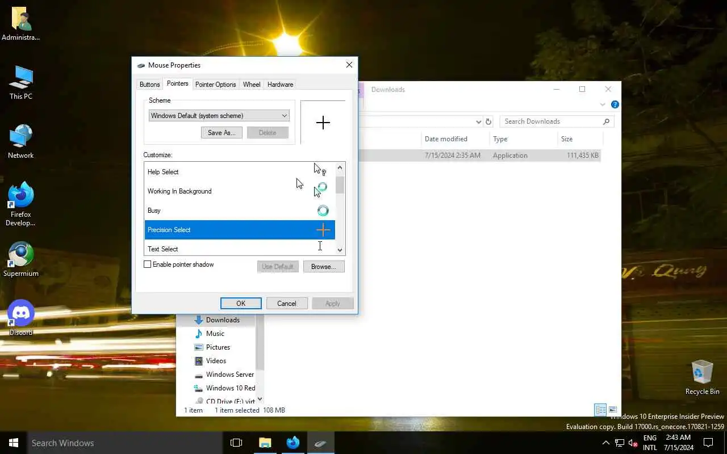The image size is (727, 454).
Task: Open Network desktop icon
Action: (x=21, y=142)
